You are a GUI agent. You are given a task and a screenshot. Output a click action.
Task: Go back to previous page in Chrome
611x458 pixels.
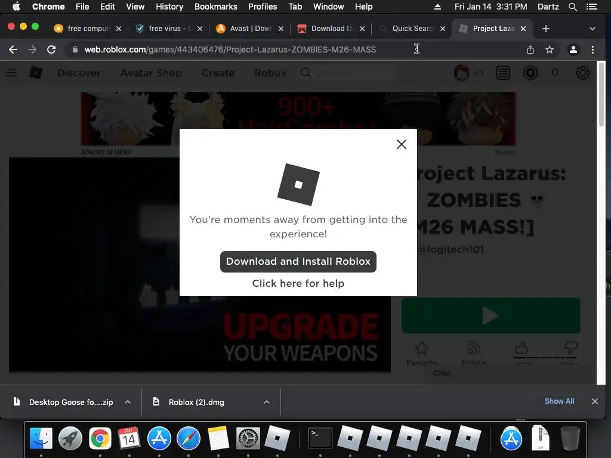[x=13, y=49]
